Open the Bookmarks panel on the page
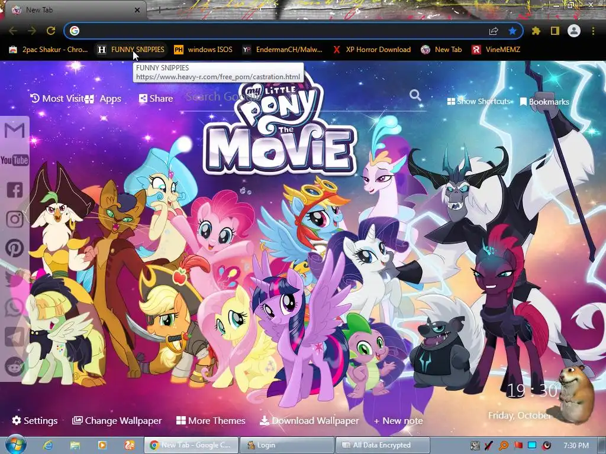 544,102
